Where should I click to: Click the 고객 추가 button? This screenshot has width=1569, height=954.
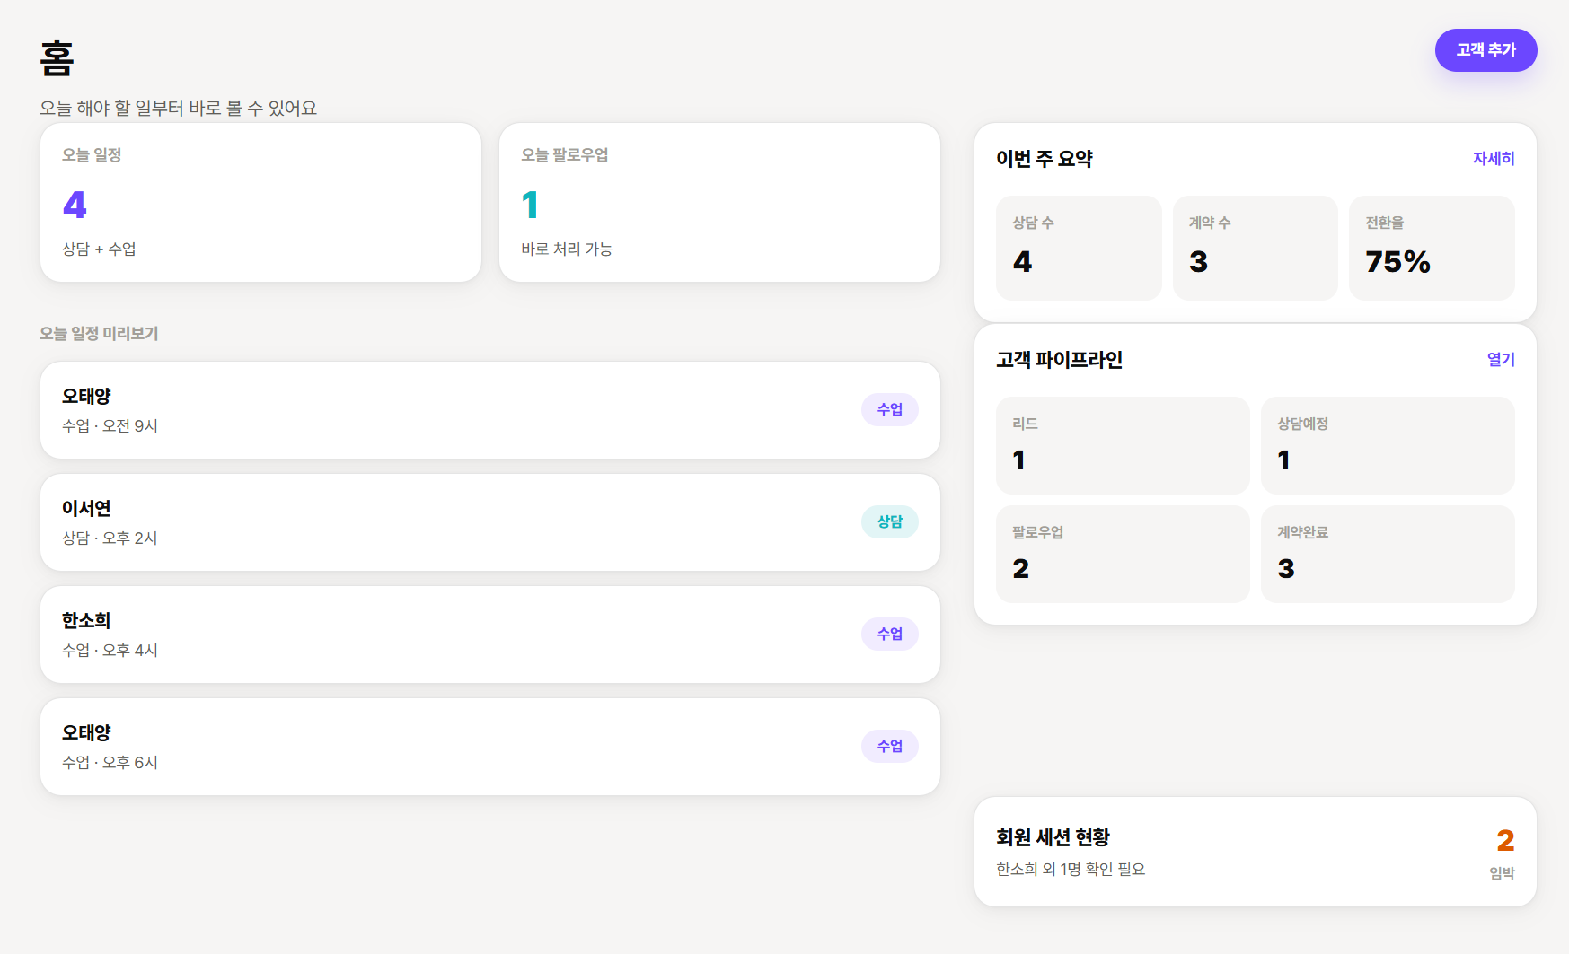click(1485, 50)
